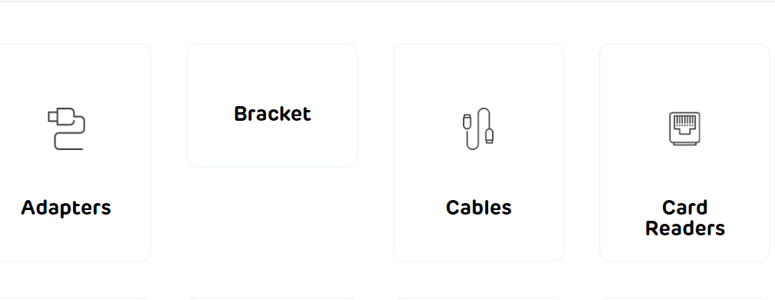Click the Adapters category label
The image size is (775, 300).
(66, 208)
